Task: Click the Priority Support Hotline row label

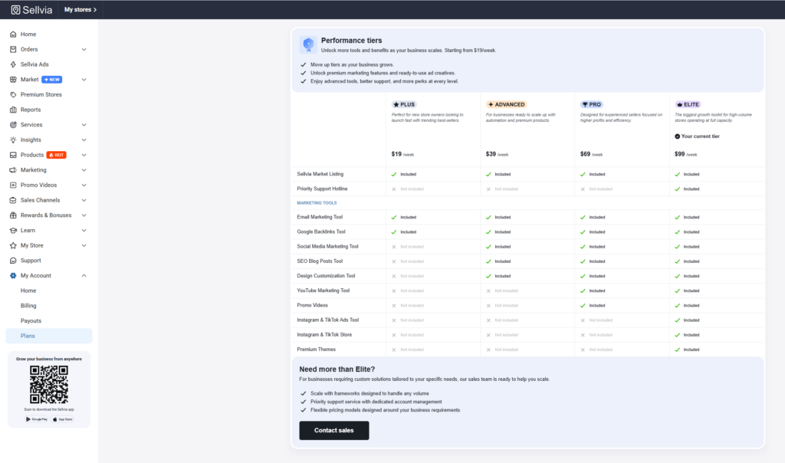Action: click(322, 189)
